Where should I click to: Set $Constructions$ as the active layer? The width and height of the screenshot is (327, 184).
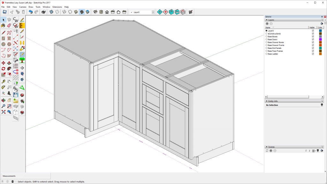click(x=267, y=33)
